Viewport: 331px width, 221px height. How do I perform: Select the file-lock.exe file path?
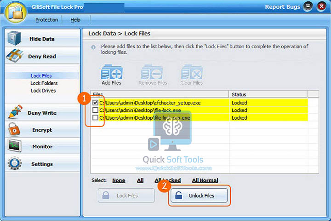pyautogui.click(x=140, y=110)
